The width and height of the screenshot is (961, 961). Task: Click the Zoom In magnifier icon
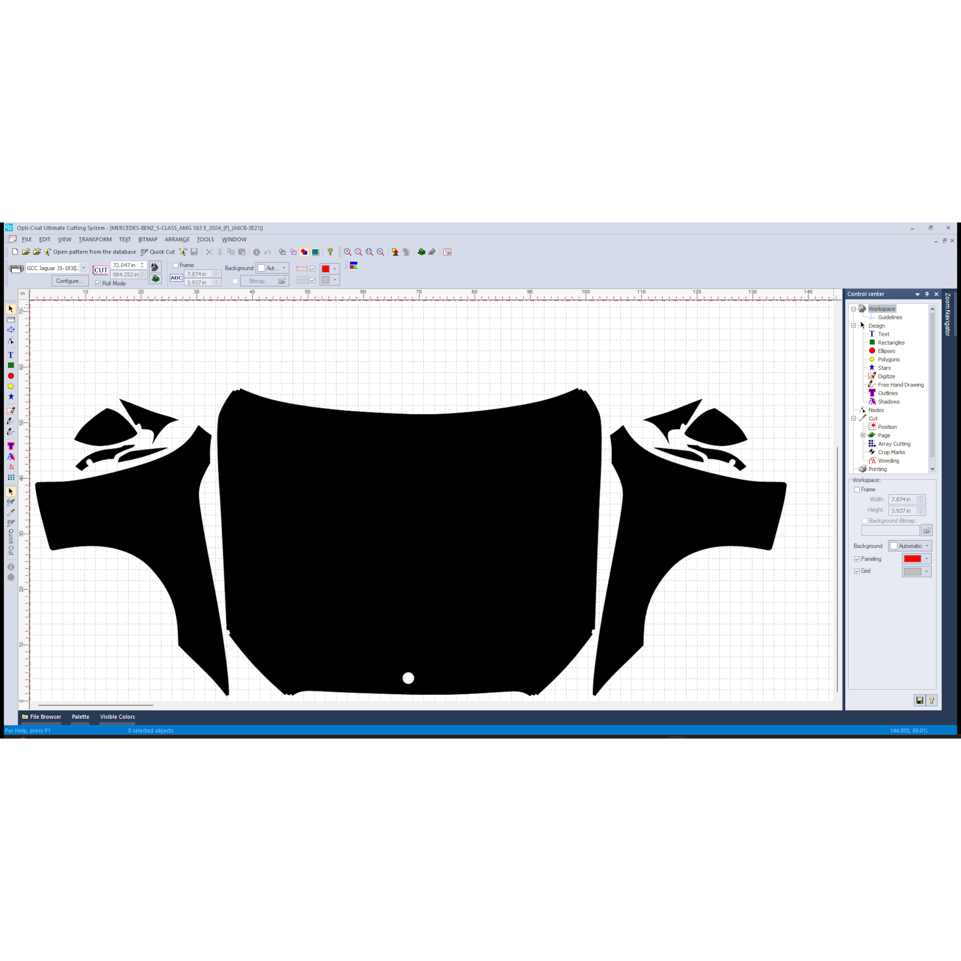click(x=347, y=252)
